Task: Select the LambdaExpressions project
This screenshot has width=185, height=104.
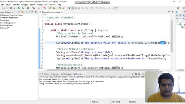Action: (9, 23)
